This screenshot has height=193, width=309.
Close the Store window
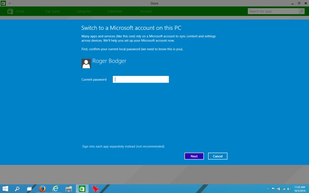coord(306,3)
